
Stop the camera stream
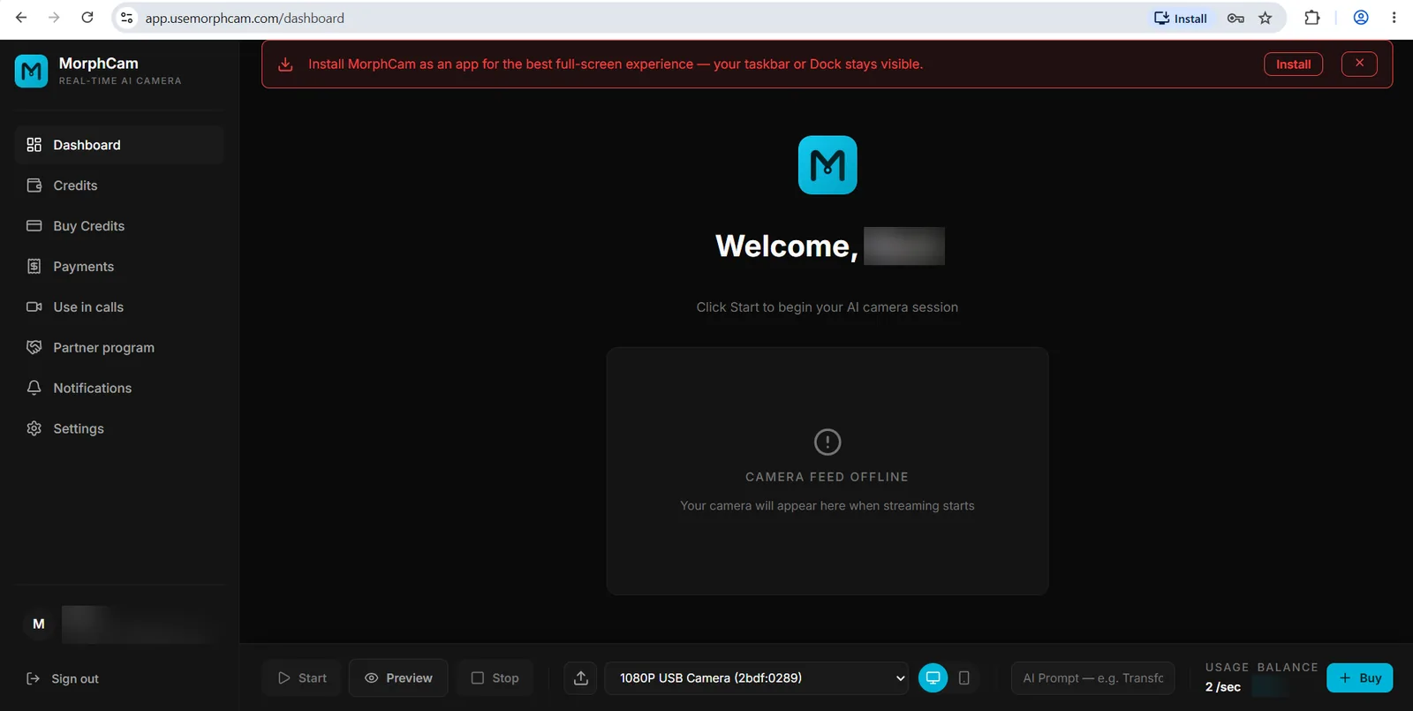tap(495, 678)
